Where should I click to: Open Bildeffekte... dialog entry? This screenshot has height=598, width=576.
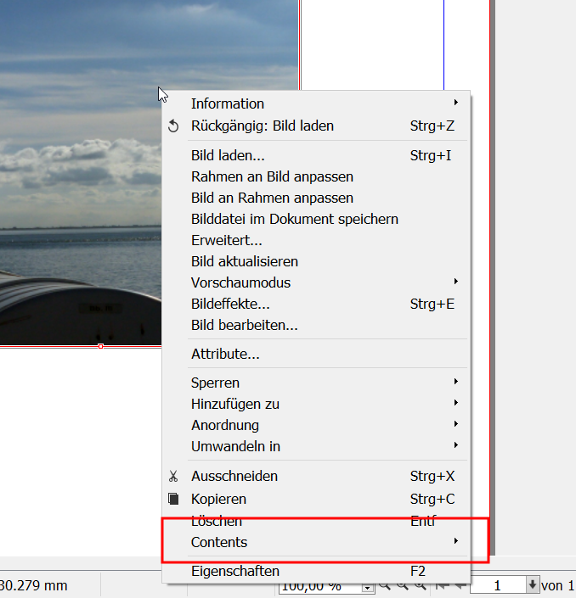coord(230,304)
